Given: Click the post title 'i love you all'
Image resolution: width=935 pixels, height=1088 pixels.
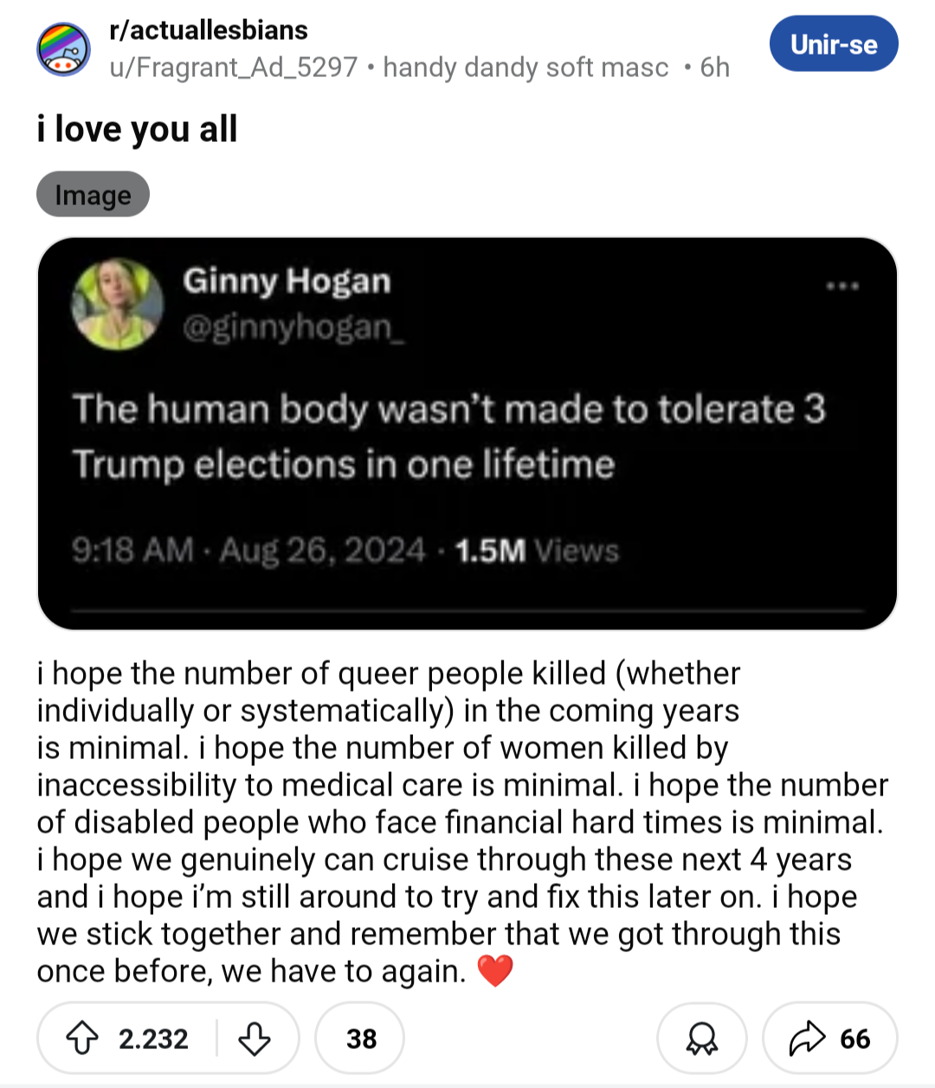Looking at the screenshot, I should (x=137, y=130).
